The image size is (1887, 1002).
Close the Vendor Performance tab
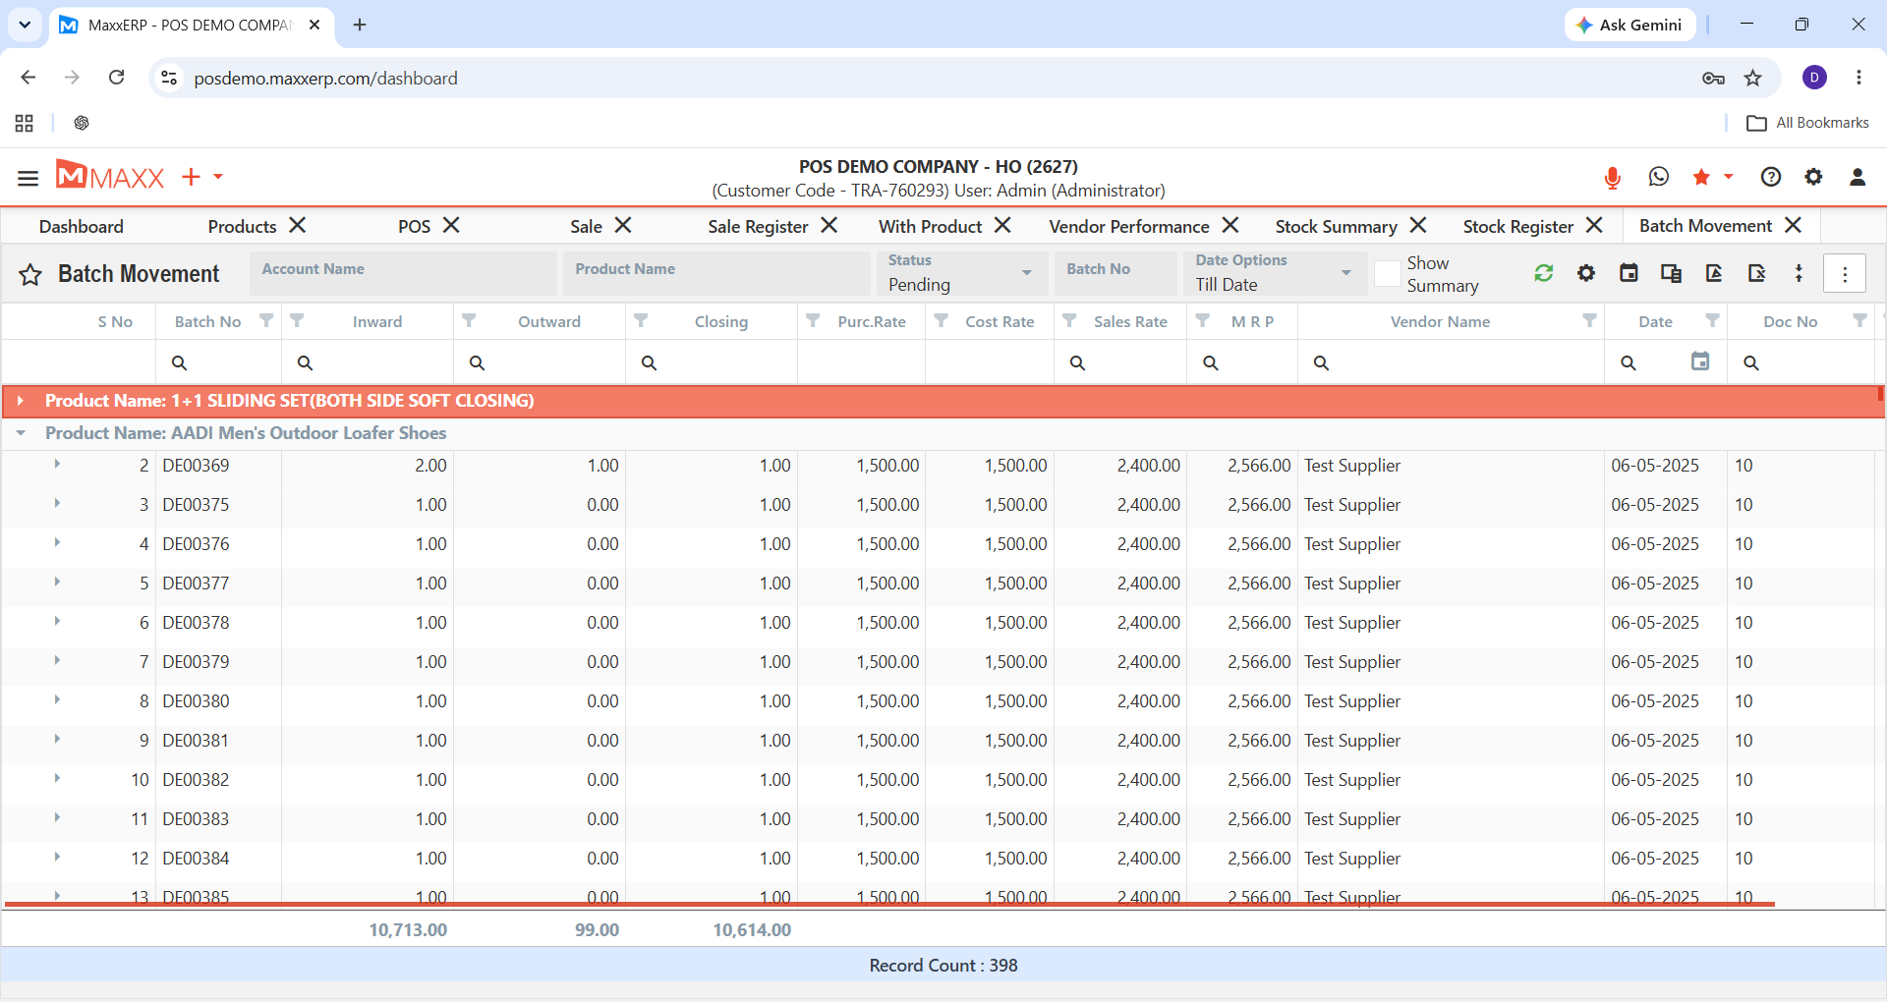tap(1230, 226)
